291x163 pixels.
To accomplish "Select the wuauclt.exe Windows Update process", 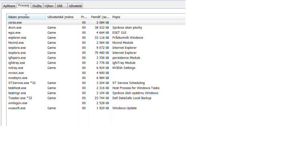I will pos(17,108).
